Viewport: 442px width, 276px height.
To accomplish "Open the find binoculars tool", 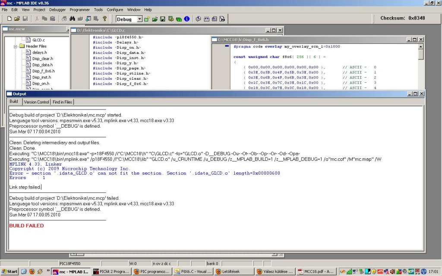I will 73,19.
